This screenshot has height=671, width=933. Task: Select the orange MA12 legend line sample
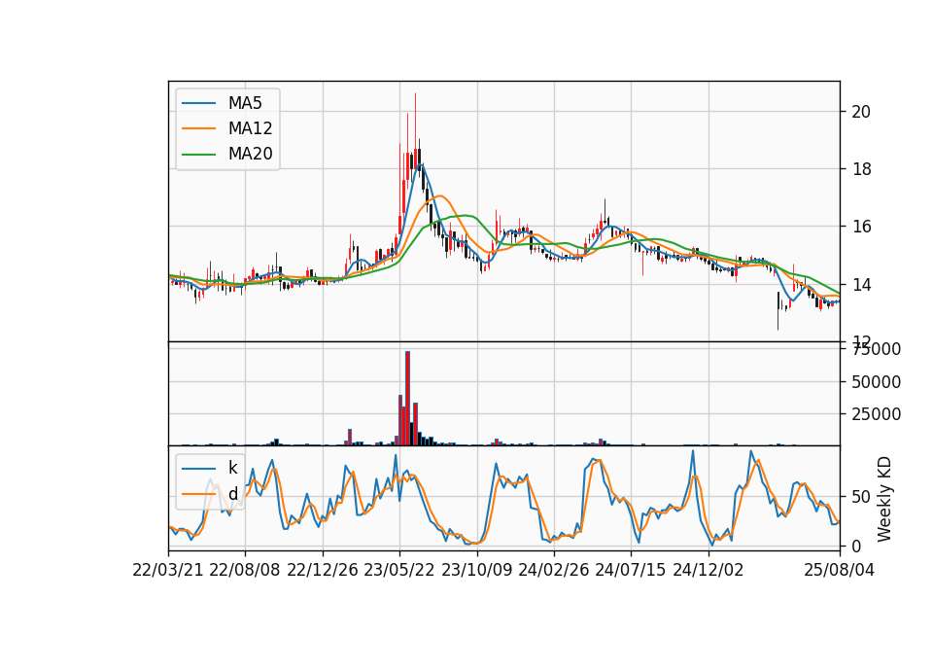coord(198,128)
